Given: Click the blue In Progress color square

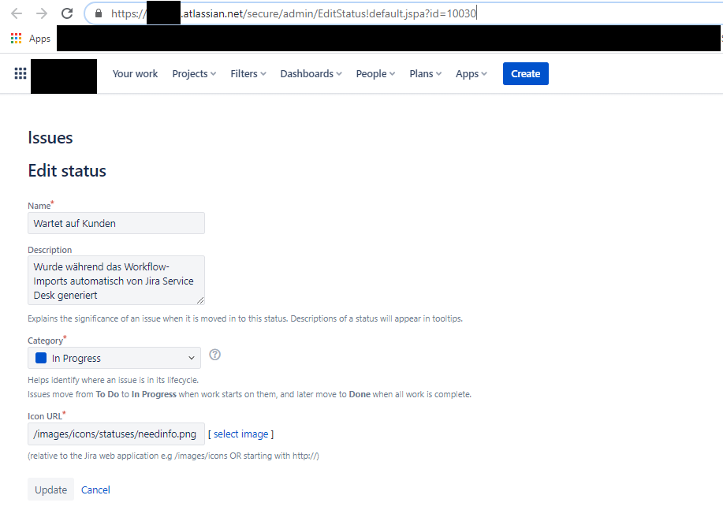Looking at the screenshot, I should click(x=41, y=358).
